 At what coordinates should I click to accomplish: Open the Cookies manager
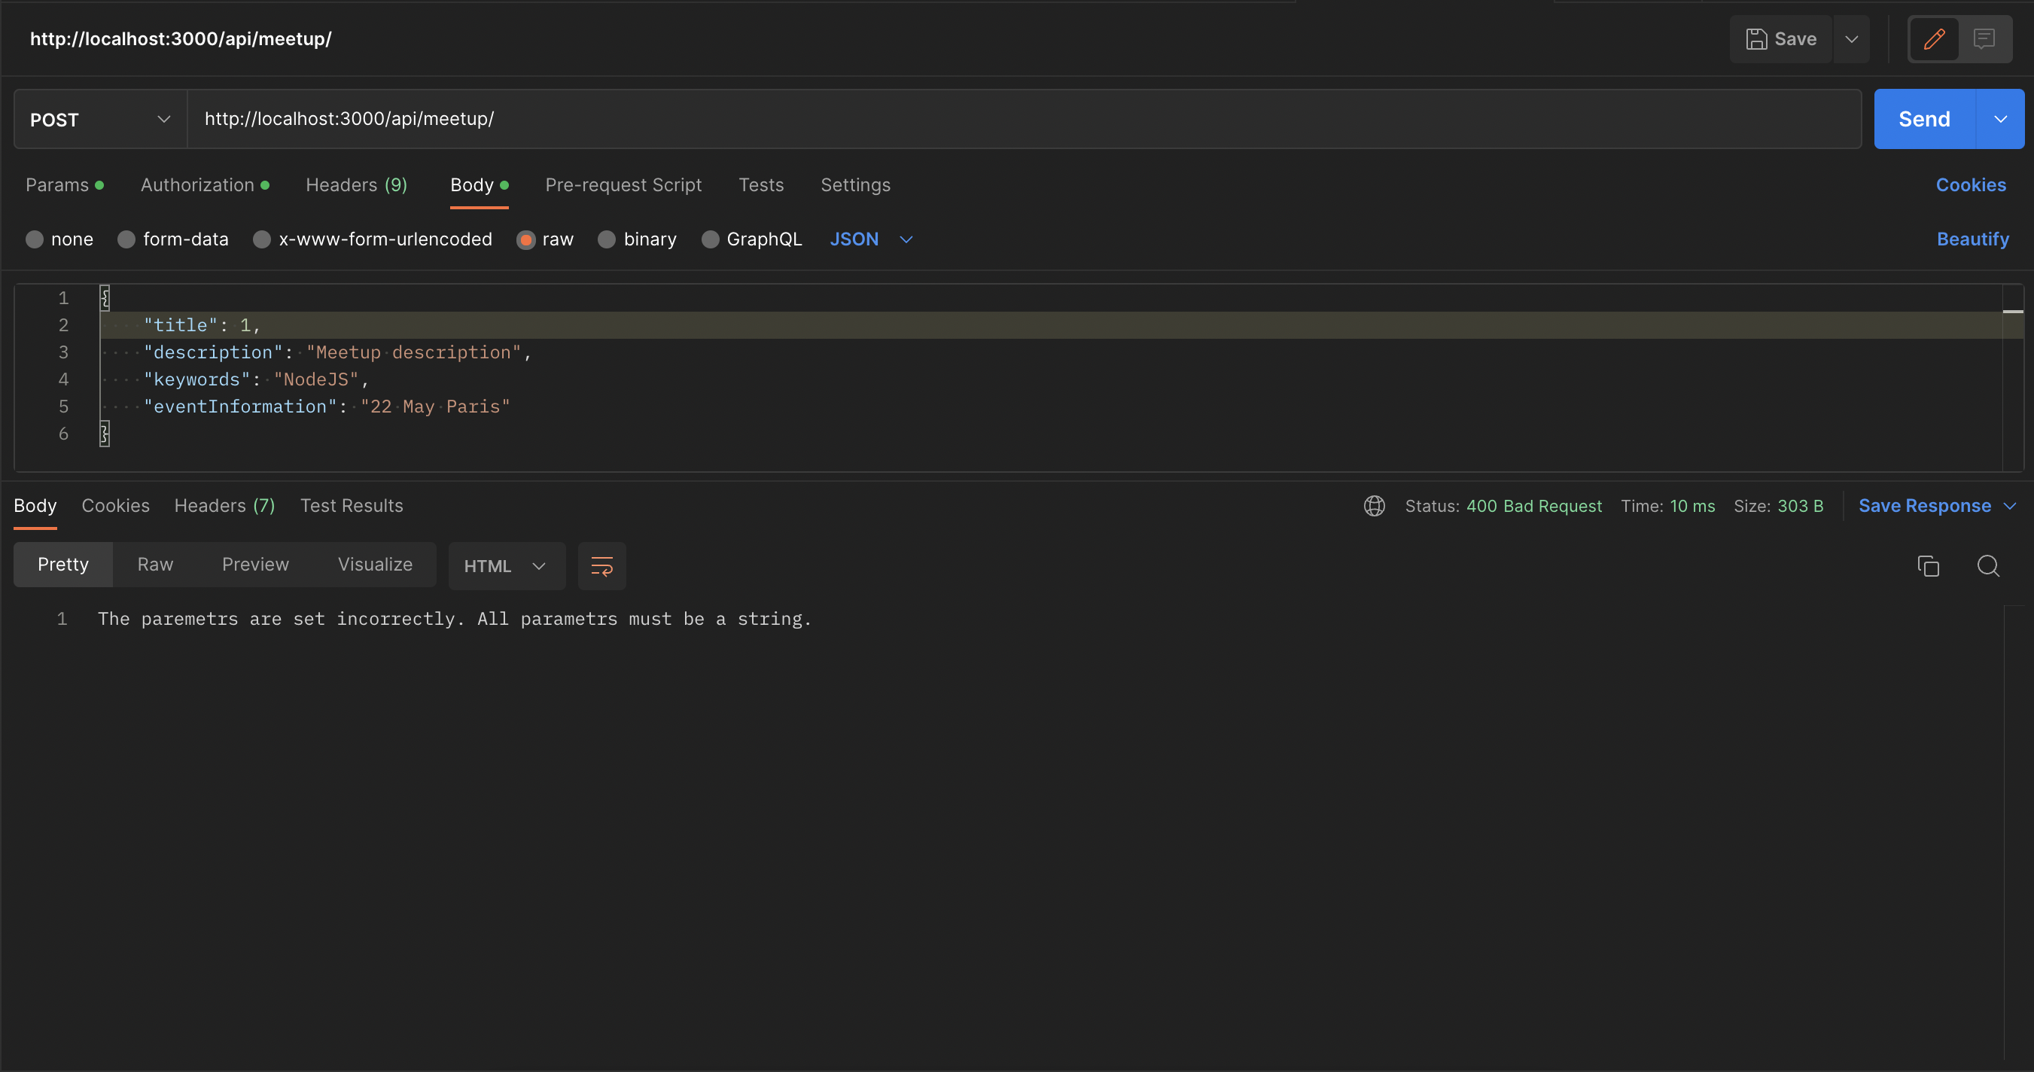(1971, 184)
